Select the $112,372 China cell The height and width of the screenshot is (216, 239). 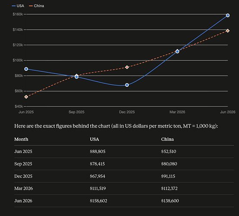tap(169, 188)
